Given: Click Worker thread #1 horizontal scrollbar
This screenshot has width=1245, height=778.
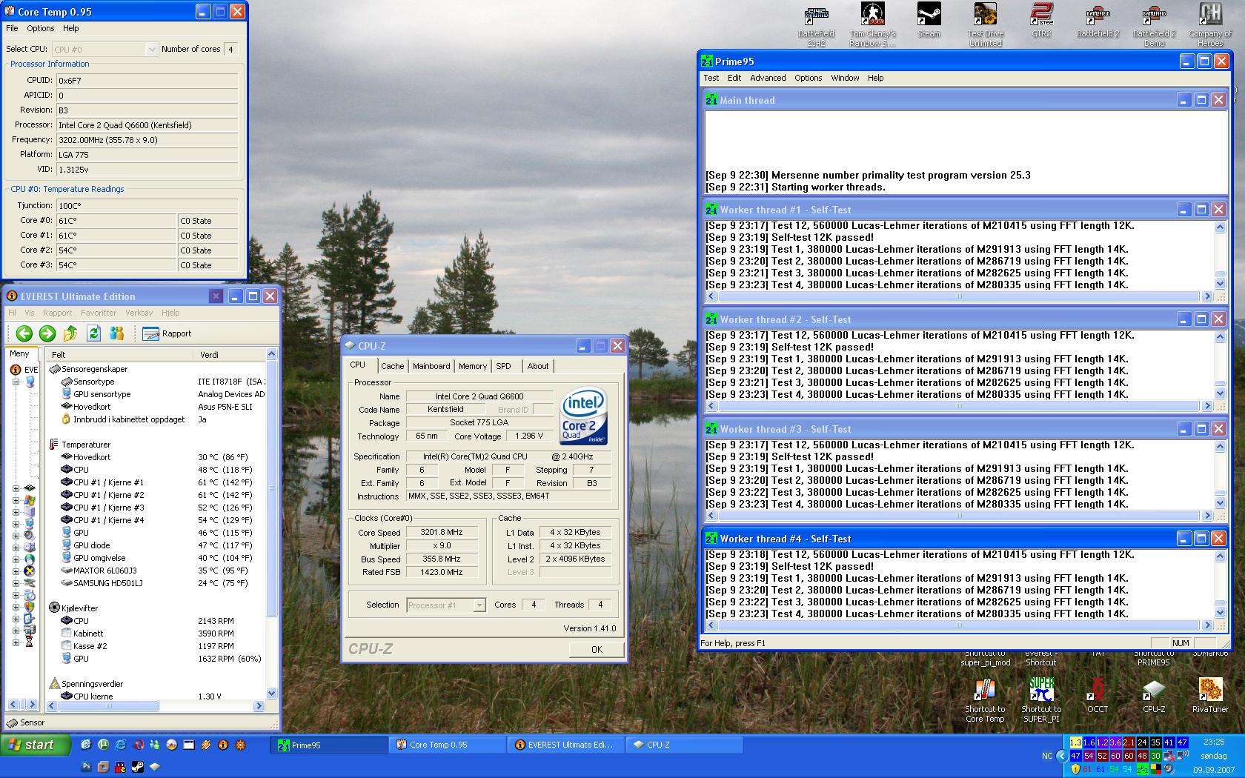Looking at the screenshot, I should (959, 296).
